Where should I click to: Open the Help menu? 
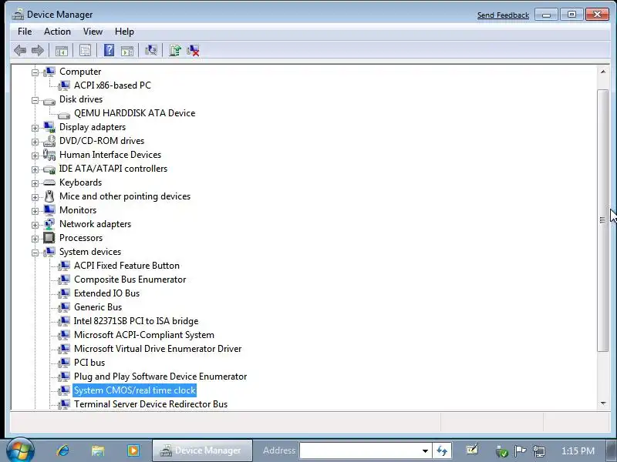click(x=124, y=32)
